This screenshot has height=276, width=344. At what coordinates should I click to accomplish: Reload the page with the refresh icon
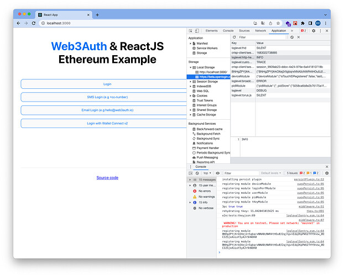[x=34, y=23]
